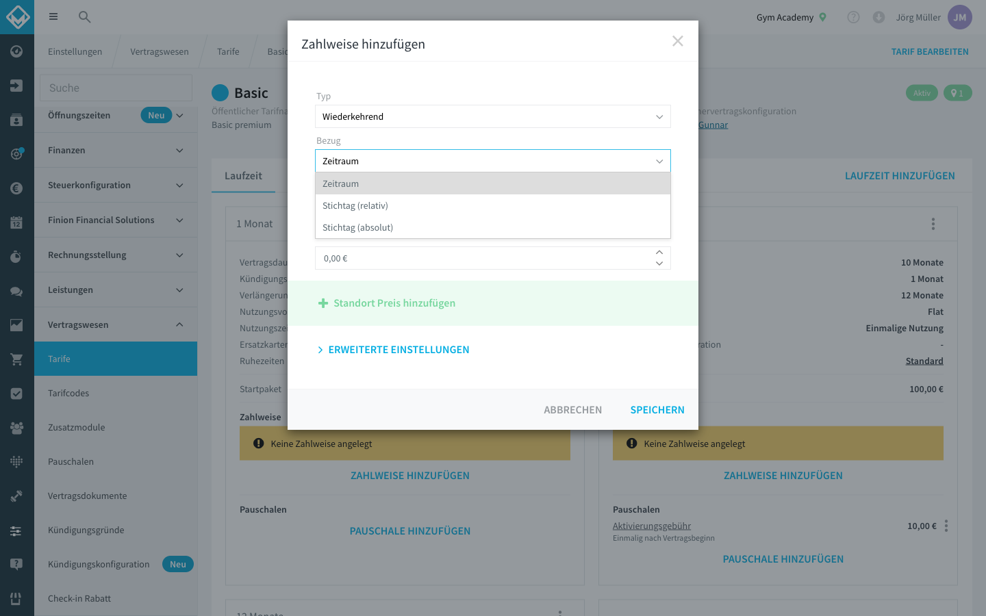Viewport: 986px width, 616px height.
Task: Click the Speichern button
Action: 657,410
